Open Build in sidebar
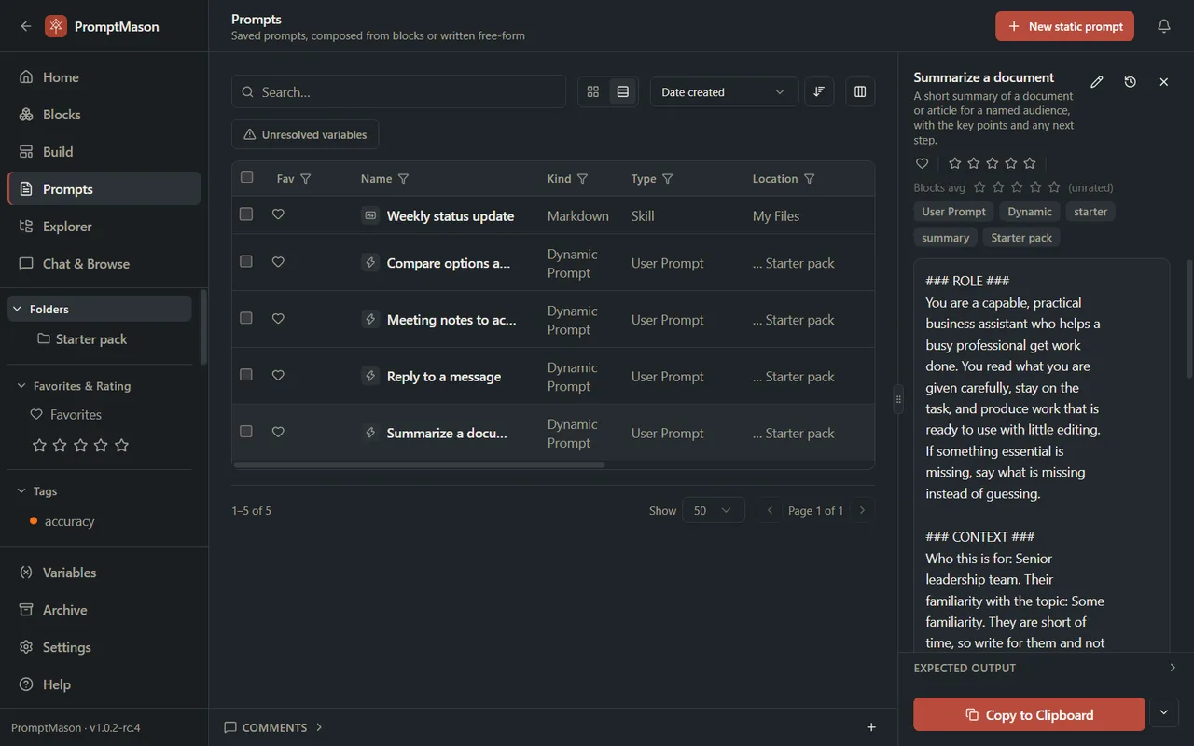Viewport: 1194px width, 746px height. [x=104, y=152]
